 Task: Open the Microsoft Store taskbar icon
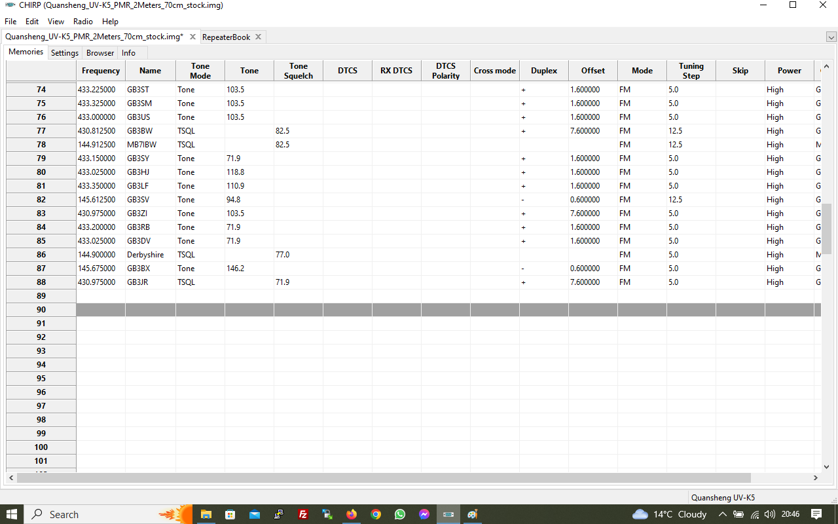pos(230,514)
